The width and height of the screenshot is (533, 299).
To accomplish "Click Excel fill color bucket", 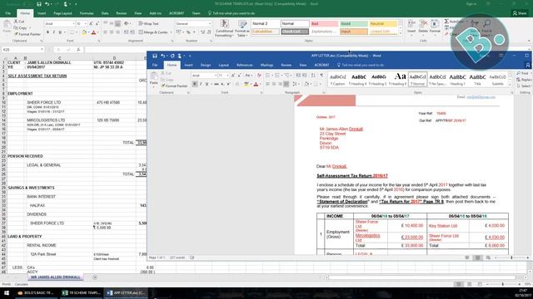I will point(84,32).
